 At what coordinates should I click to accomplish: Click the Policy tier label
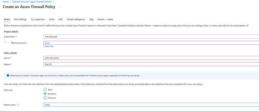[8, 90]
